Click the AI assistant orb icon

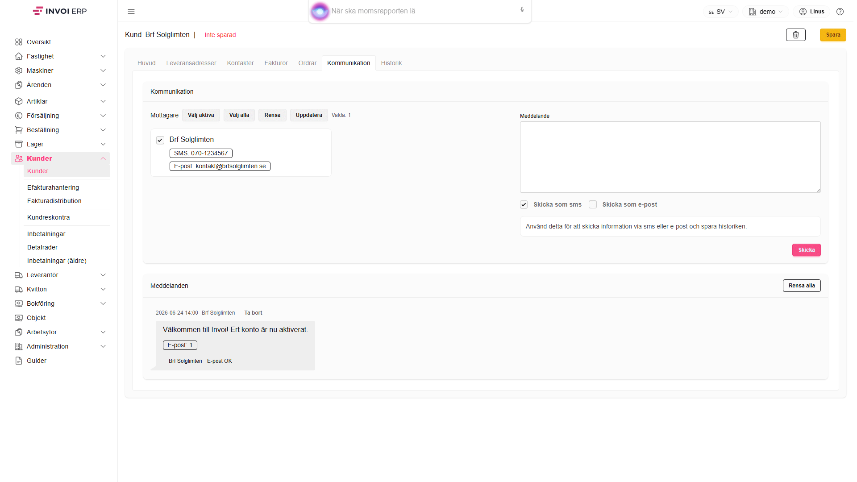320,11
